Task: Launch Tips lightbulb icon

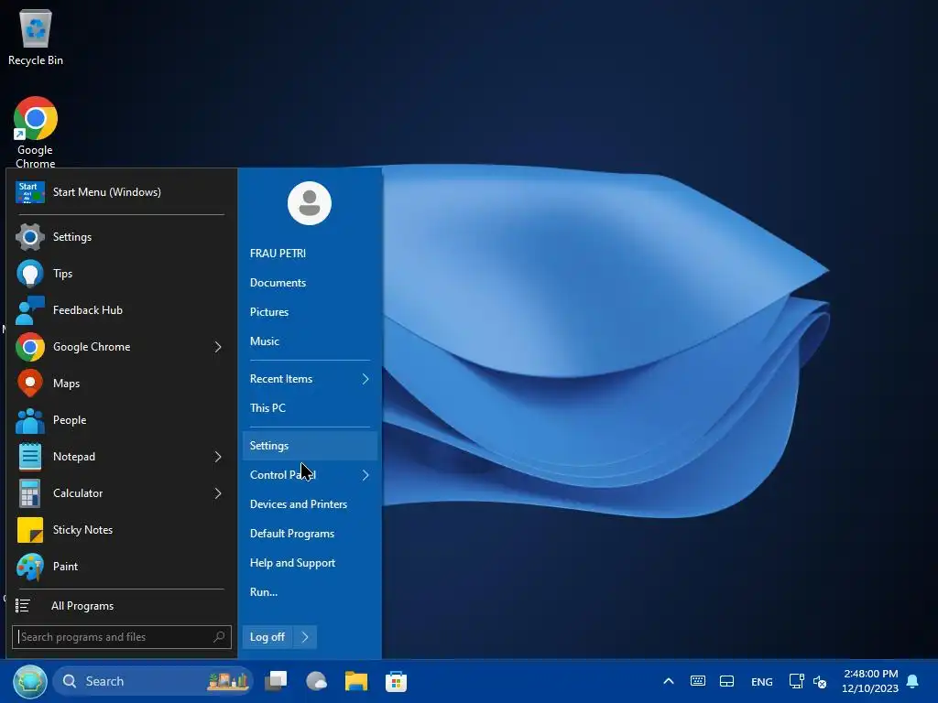Action: [30, 274]
